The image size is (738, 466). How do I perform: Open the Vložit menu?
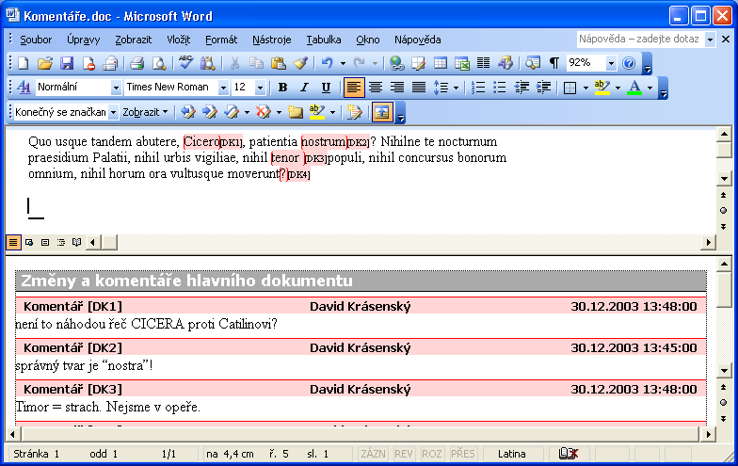pos(179,40)
